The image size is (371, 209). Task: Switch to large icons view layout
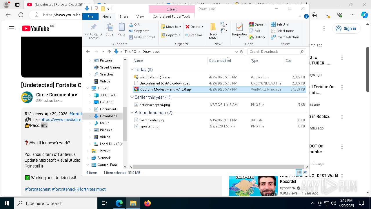coord(305,172)
